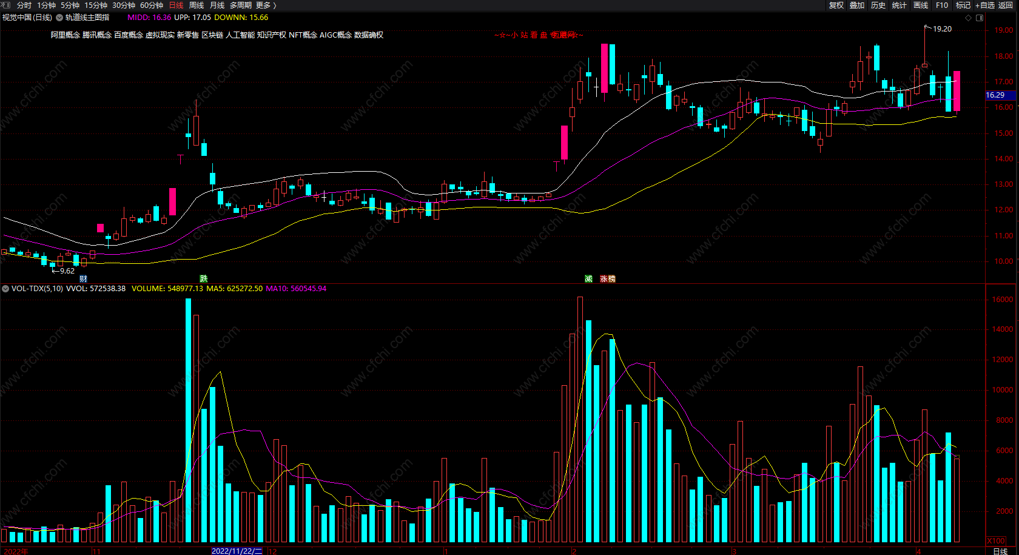Open the 知识产权 concept tag
The image size is (1019, 555).
click(272, 35)
